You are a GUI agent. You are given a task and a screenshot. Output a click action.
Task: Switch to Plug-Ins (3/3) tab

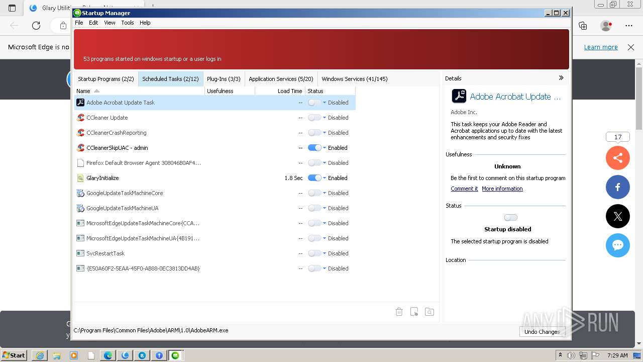click(224, 79)
